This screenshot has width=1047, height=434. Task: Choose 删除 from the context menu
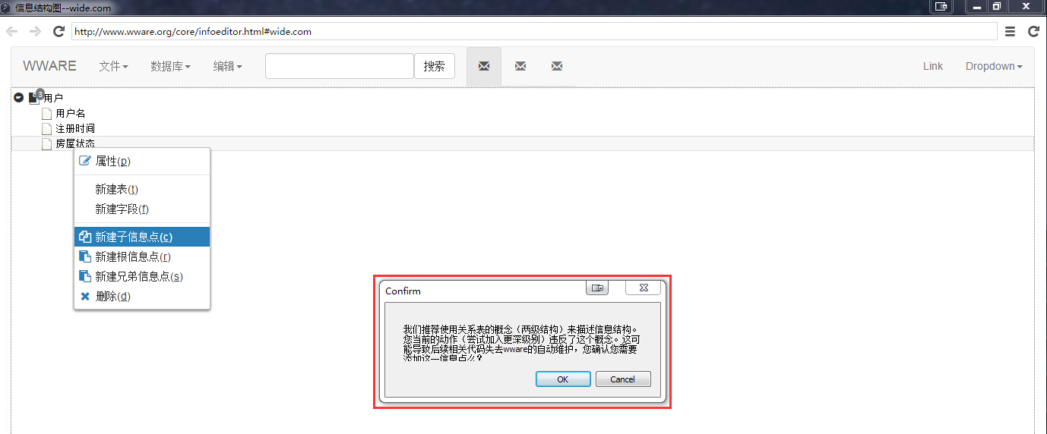[112, 296]
